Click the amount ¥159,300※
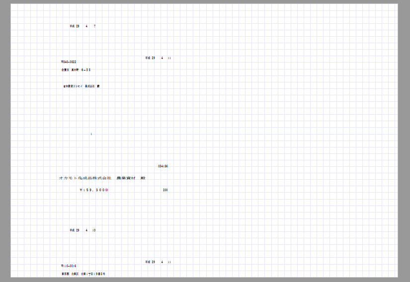 coord(94,190)
